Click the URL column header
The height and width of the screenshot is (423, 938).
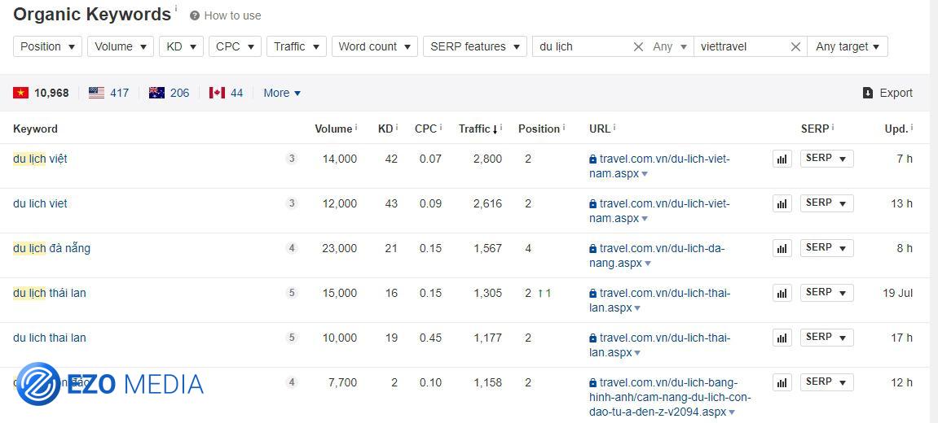click(600, 129)
